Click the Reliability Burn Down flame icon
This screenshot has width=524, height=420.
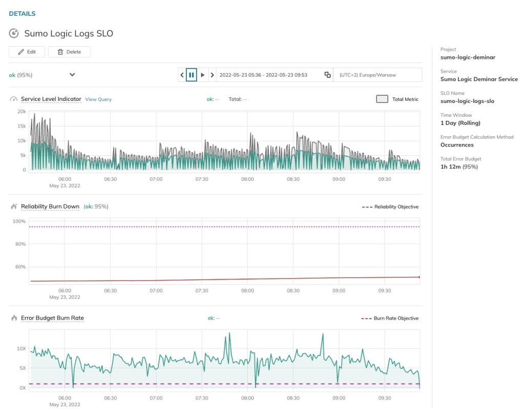pyautogui.click(x=14, y=207)
